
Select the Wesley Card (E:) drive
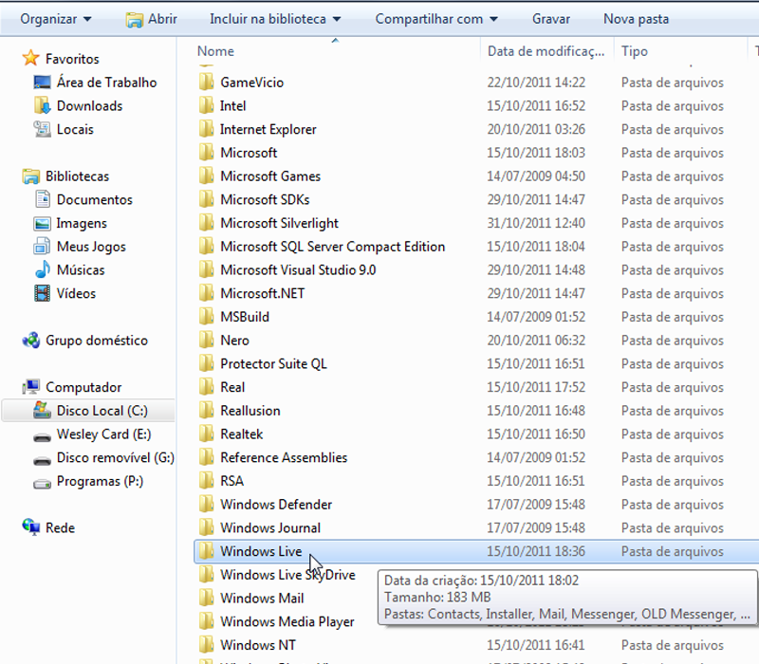(103, 434)
